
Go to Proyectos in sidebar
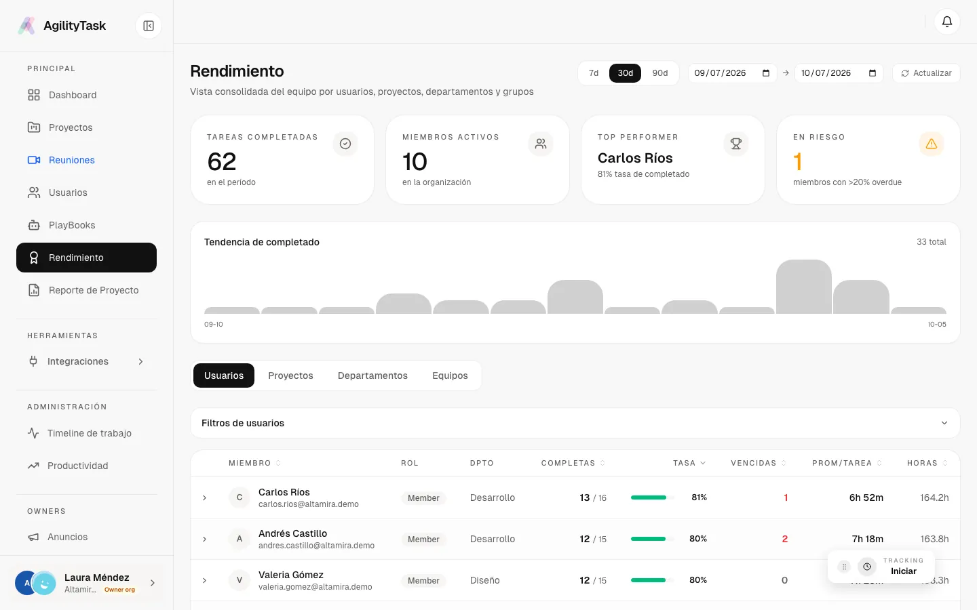pos(86,127)
